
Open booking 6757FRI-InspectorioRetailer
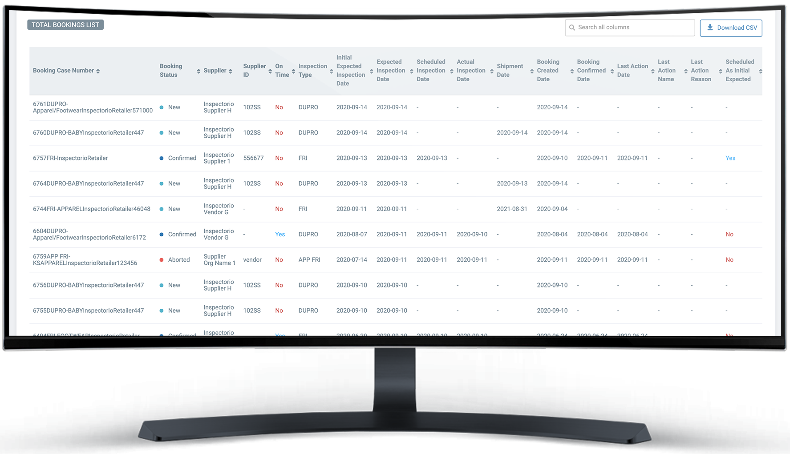[x=70, y=158]
